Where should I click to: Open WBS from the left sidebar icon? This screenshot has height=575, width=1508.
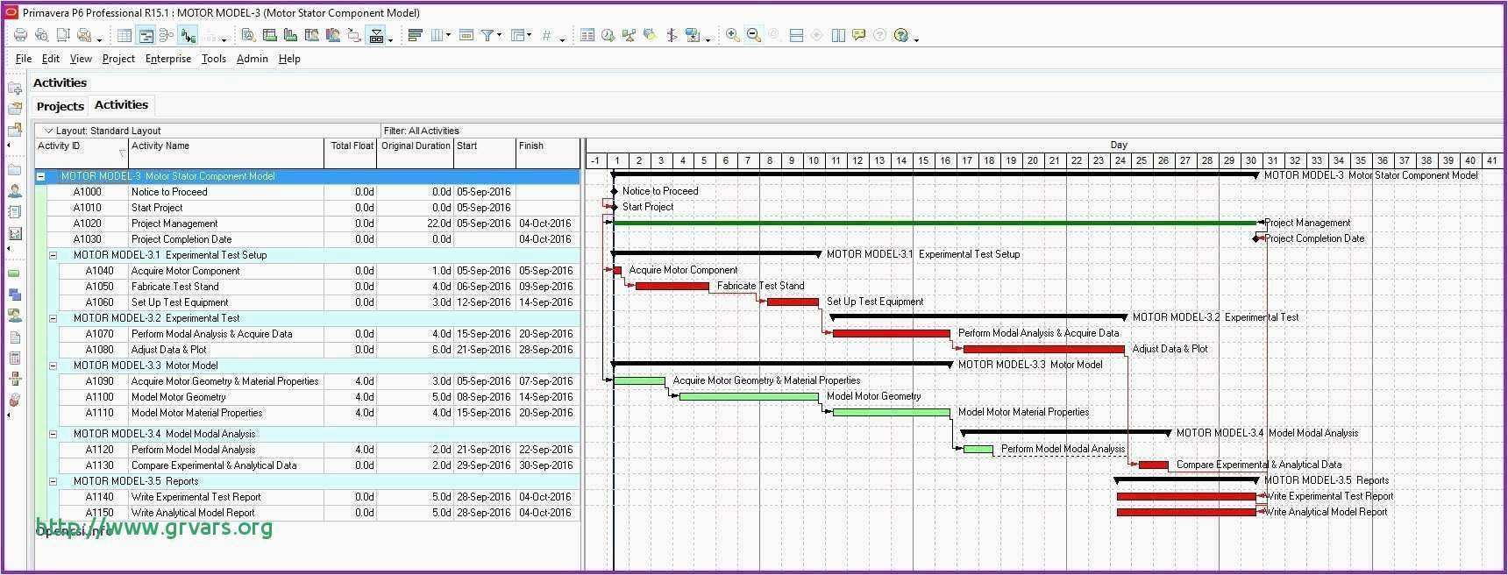click(x=15, y=295)
